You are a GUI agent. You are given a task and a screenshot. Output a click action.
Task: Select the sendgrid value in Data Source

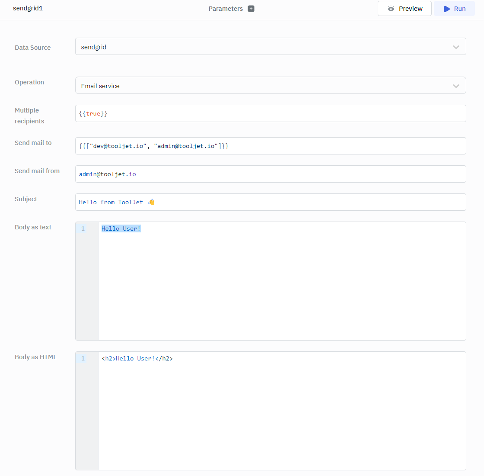[x=94, y=47]
